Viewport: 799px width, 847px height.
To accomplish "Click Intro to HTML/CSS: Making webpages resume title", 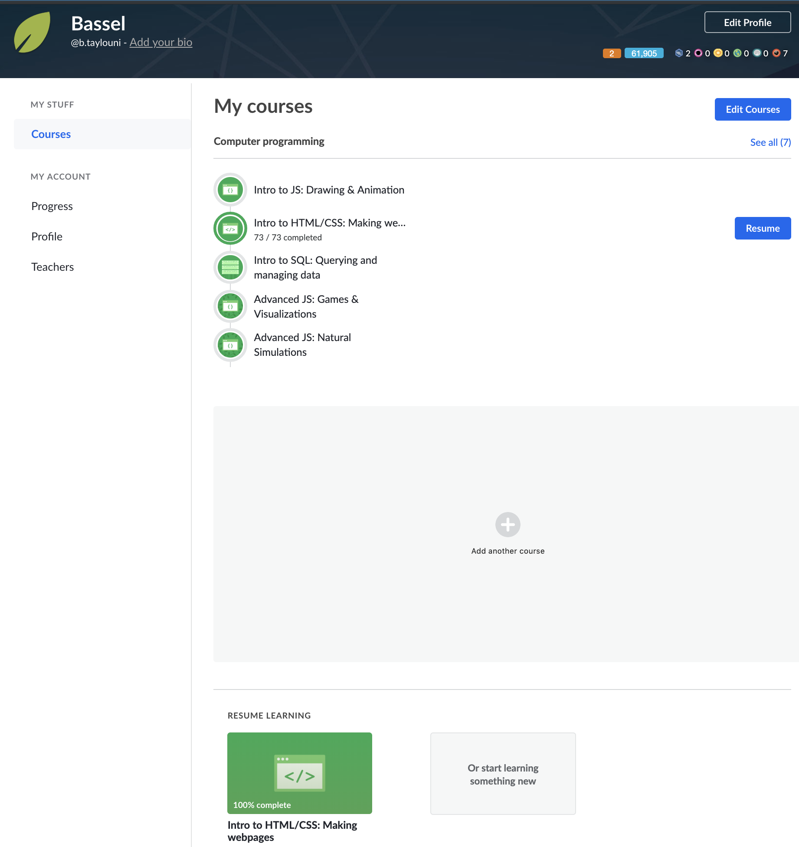I will point(292,831).
